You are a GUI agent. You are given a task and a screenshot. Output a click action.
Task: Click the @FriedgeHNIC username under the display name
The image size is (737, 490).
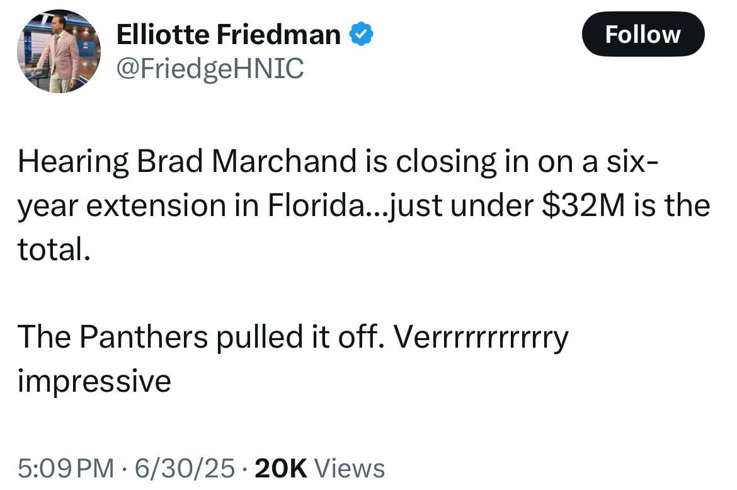[x=210, y=68]
